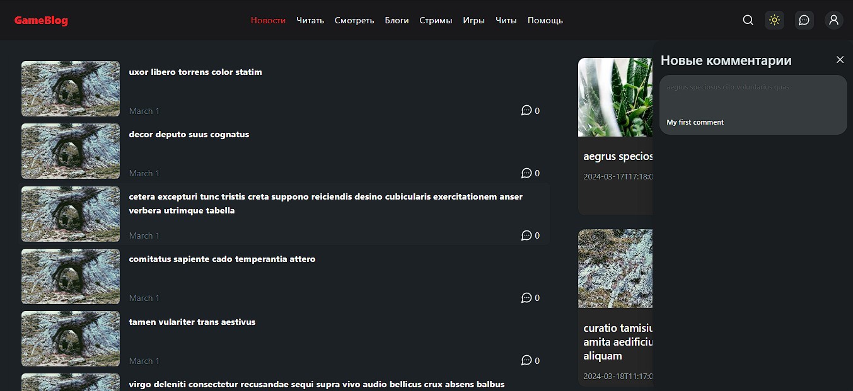This screenshot has height=391, width=853.
Task: Thumbnail of 'uxor libero torrens' post
Action: point(71,89)
